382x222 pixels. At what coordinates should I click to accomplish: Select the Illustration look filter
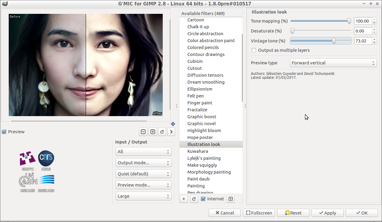click(211, 144)
